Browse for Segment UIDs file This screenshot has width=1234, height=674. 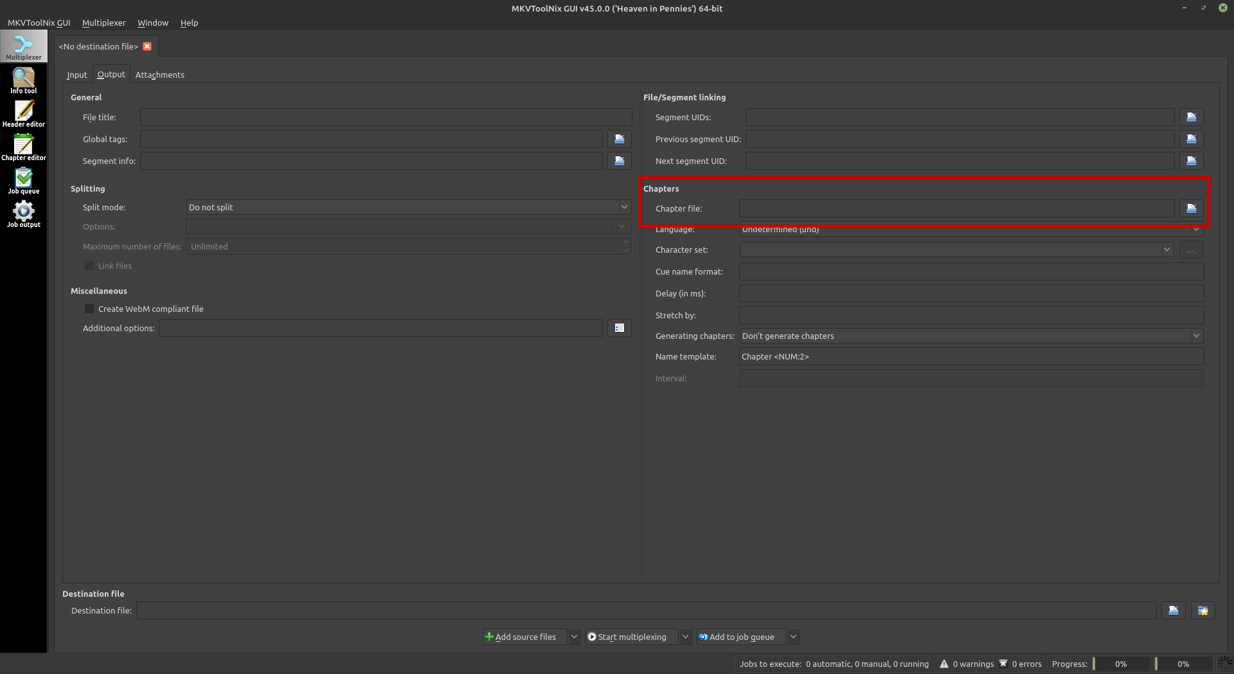coord(1192,117)
